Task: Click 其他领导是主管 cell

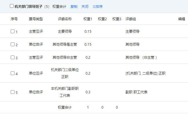Action: (x=65, y=44)
